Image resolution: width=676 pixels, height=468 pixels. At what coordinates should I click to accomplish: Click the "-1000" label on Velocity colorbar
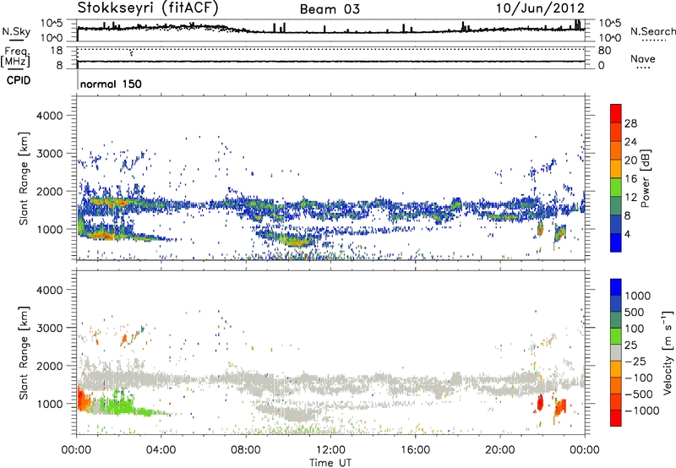(x=641, y=411)
